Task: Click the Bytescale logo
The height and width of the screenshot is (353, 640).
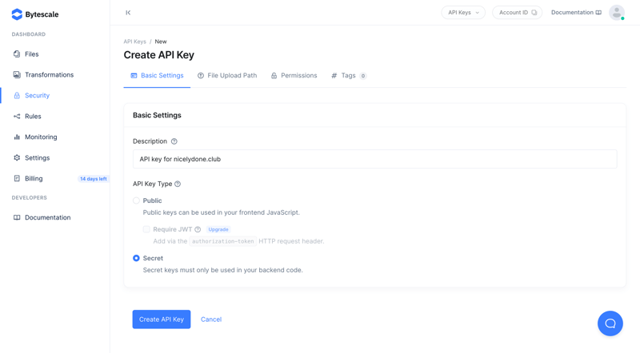Action: pyautogui.click(x=35, y=14)
